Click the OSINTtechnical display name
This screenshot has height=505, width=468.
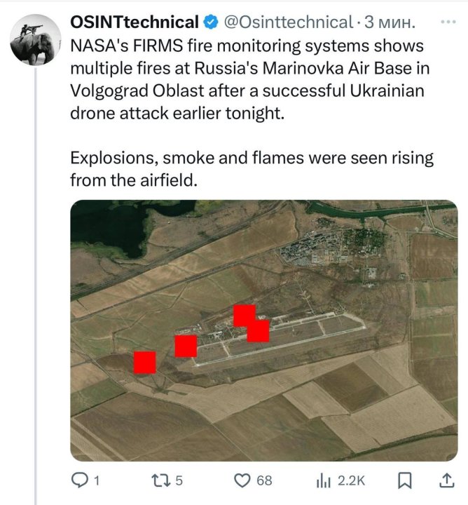point(135,22)
